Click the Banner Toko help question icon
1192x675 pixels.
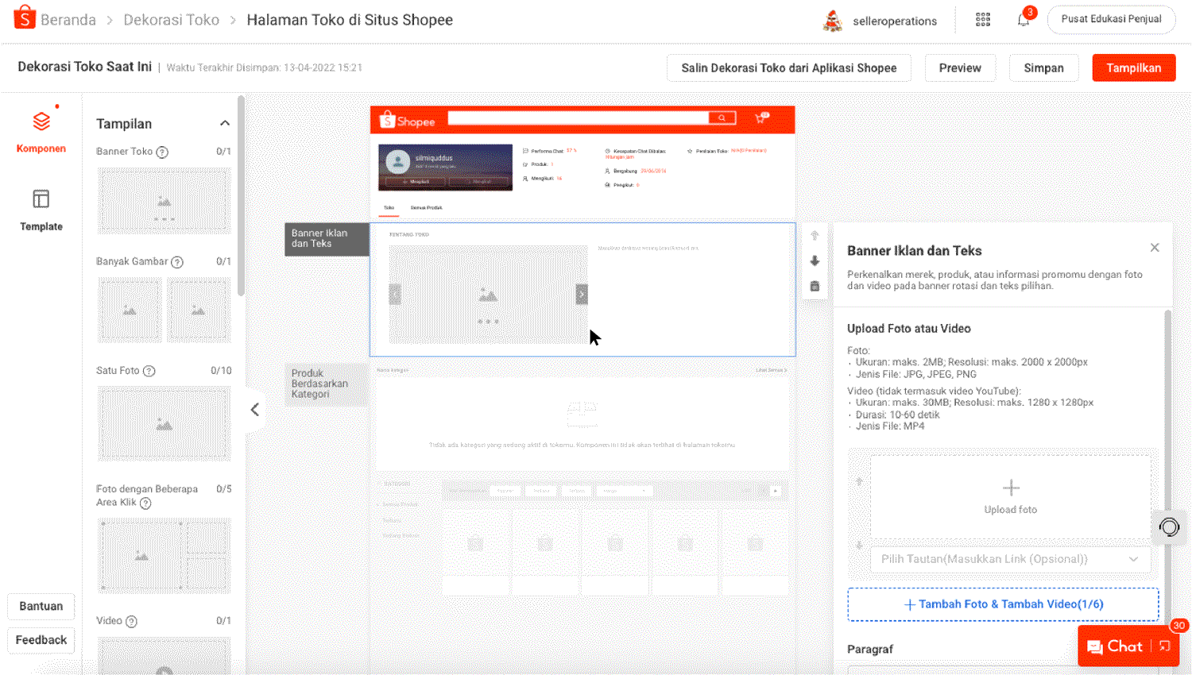(162, 152)
